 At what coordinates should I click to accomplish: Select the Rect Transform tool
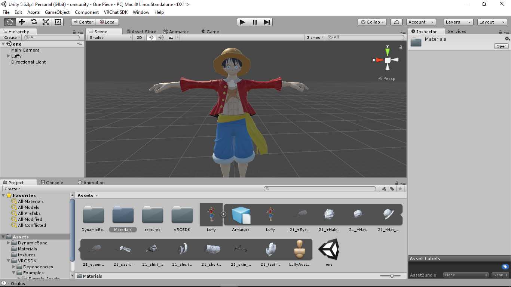[58, 22]
